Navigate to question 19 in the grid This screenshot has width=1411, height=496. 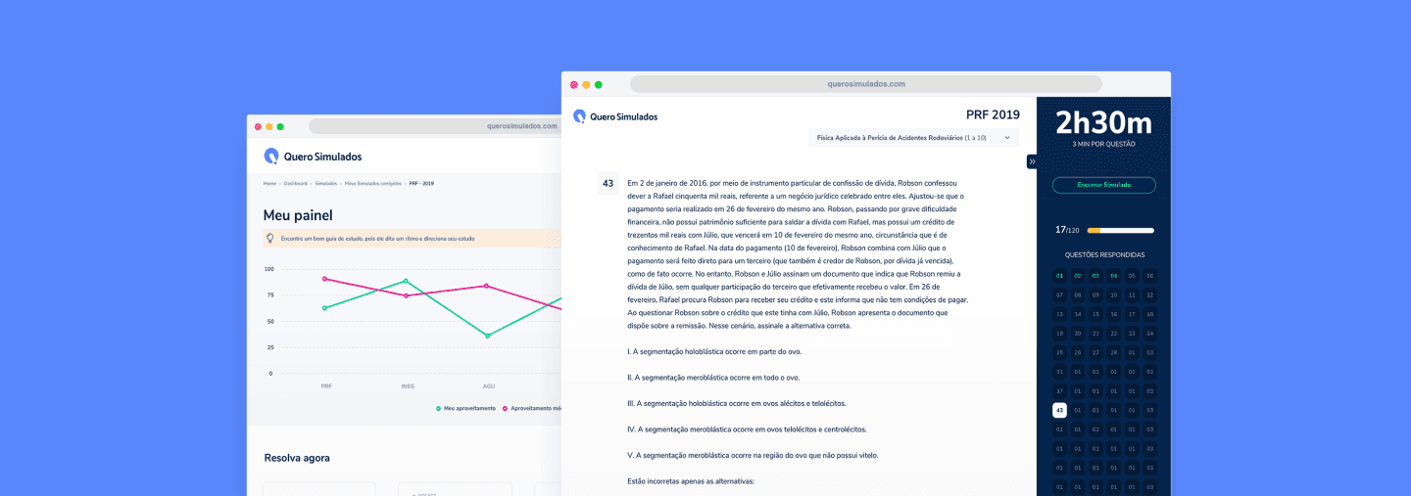tap(1059, 334)
